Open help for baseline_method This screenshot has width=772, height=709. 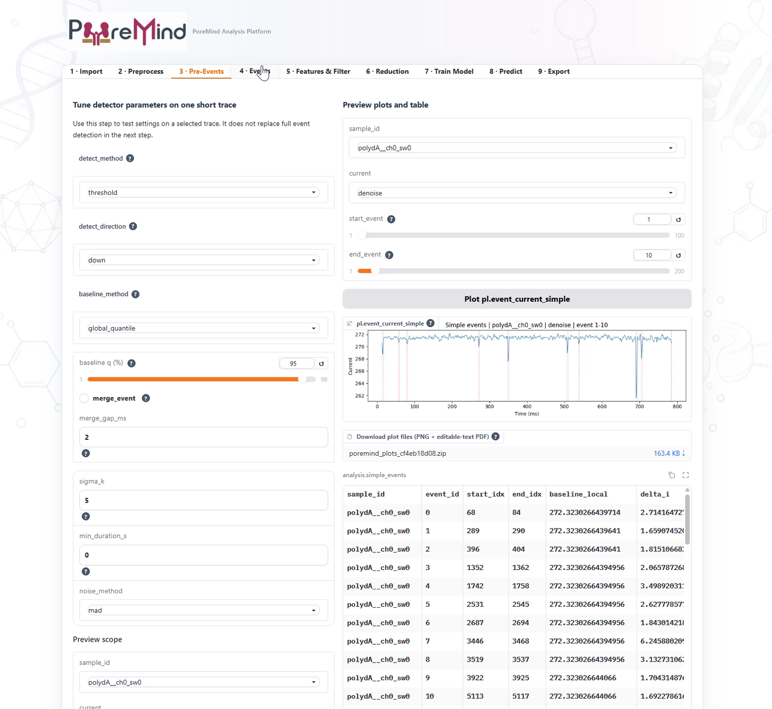(136, 294)
